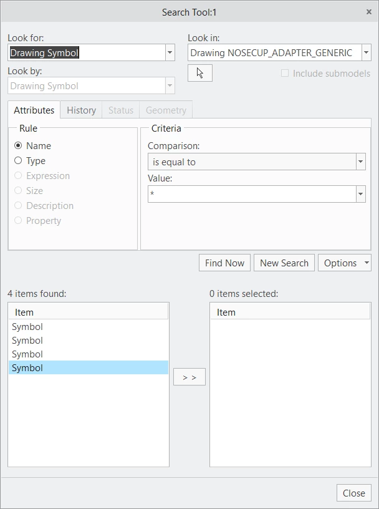The width and height of the screenshot is (379, 509).
Task: Select the Type rule radio button
Action: [x=18, y=161]
